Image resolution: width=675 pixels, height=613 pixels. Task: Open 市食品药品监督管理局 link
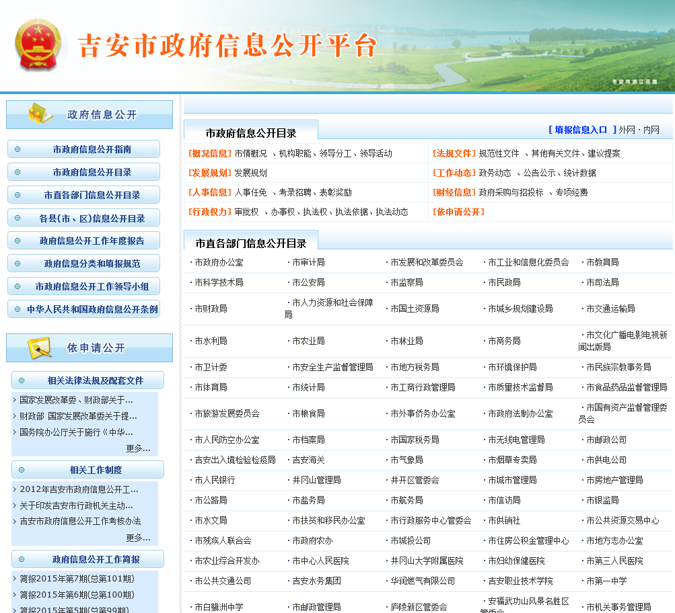click(x=627, y=387)
